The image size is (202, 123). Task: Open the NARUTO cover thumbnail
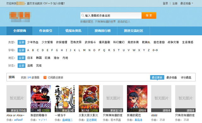[89, 98]
